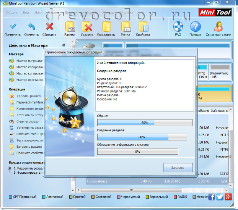Click Затереть раздел operation
The width and height of the screenshot is (238, 210).
pyautogui.click(x=25, y=147)
